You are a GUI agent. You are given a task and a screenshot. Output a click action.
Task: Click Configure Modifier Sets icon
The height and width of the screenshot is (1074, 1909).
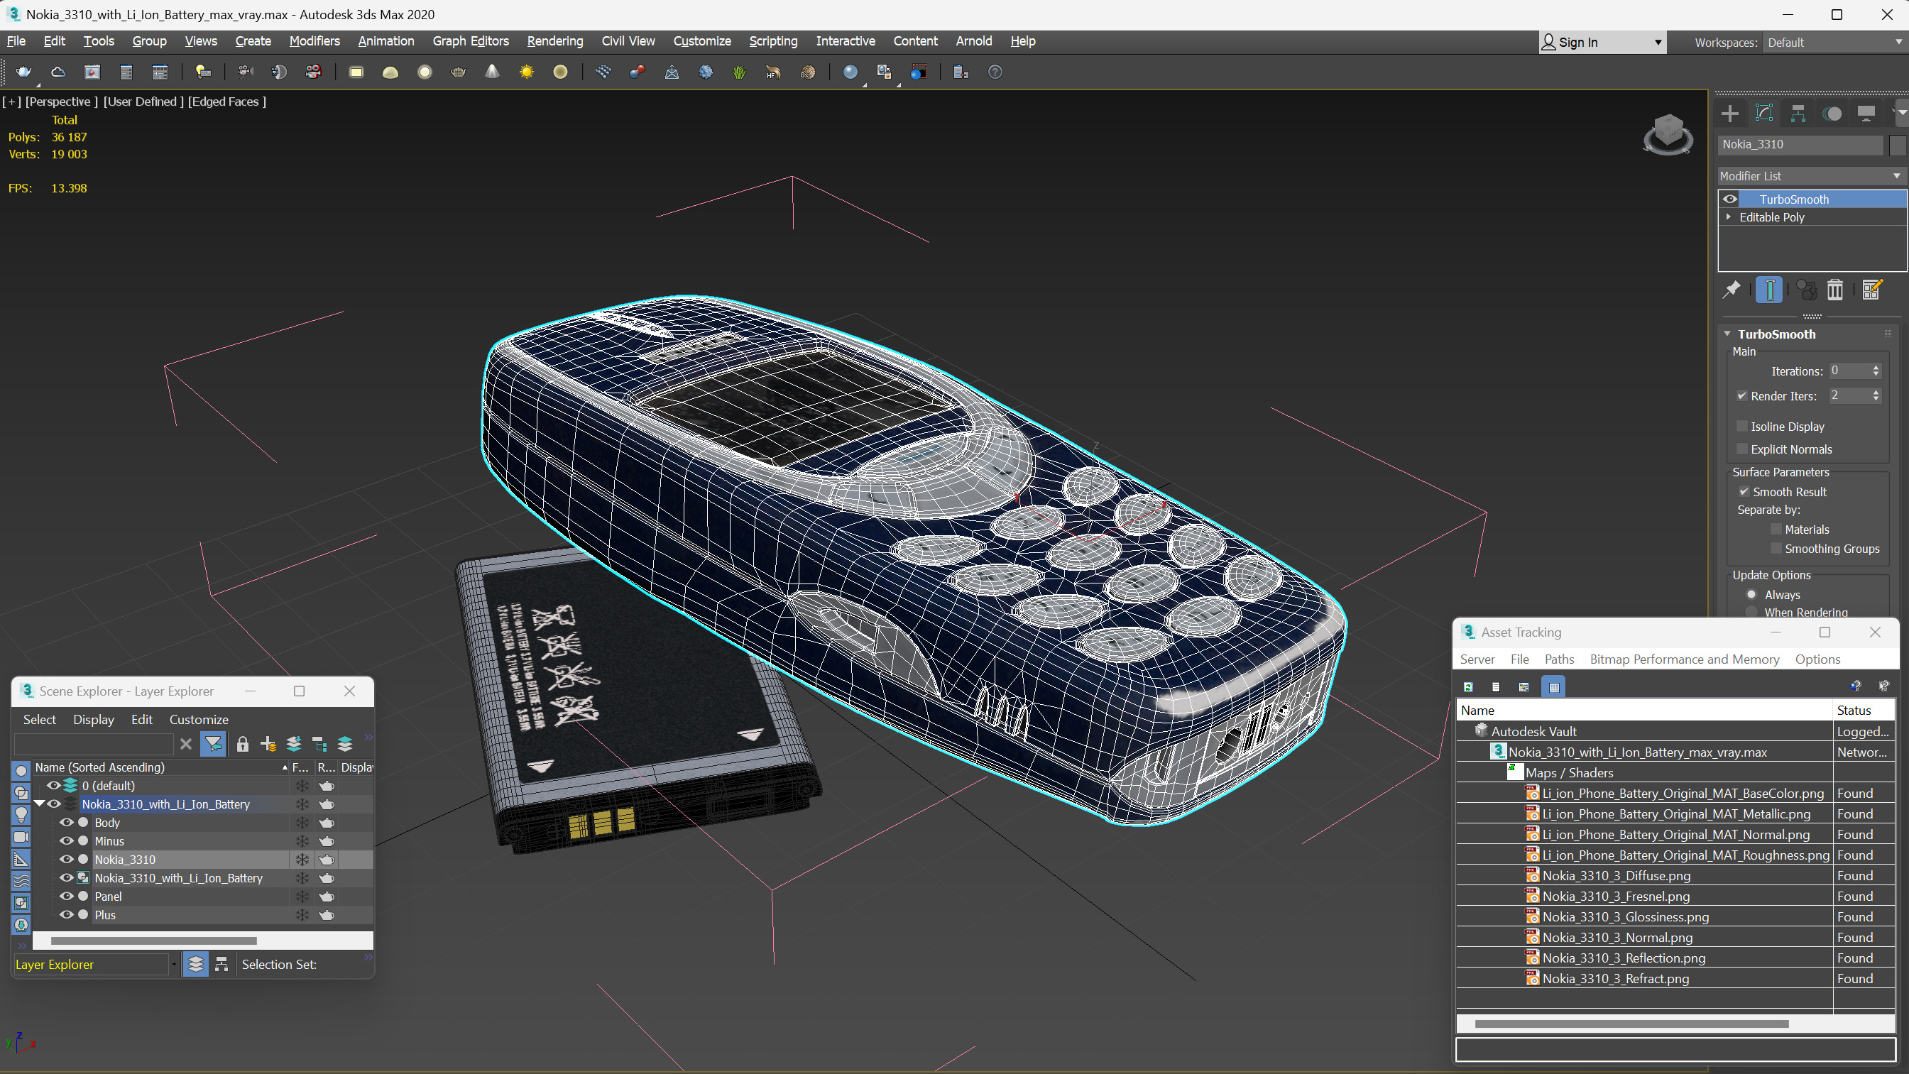click(1872, 290)
